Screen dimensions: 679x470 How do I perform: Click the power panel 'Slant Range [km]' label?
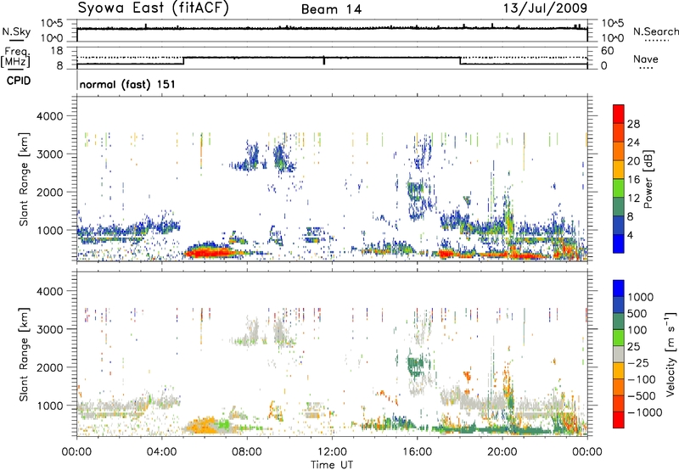click(x=24, y=179)
